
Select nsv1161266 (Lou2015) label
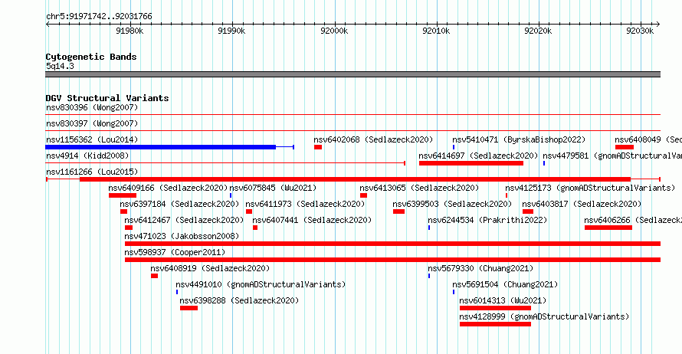pyautogui.click(x=92, y=172)
